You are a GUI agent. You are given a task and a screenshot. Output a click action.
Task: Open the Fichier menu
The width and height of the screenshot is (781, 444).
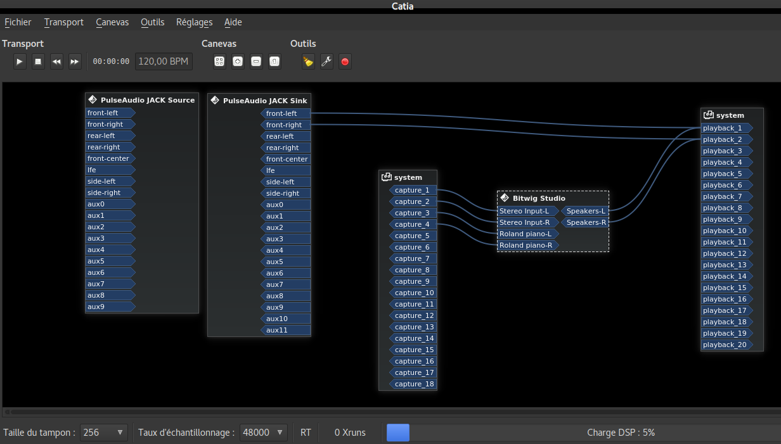point(18,22)
